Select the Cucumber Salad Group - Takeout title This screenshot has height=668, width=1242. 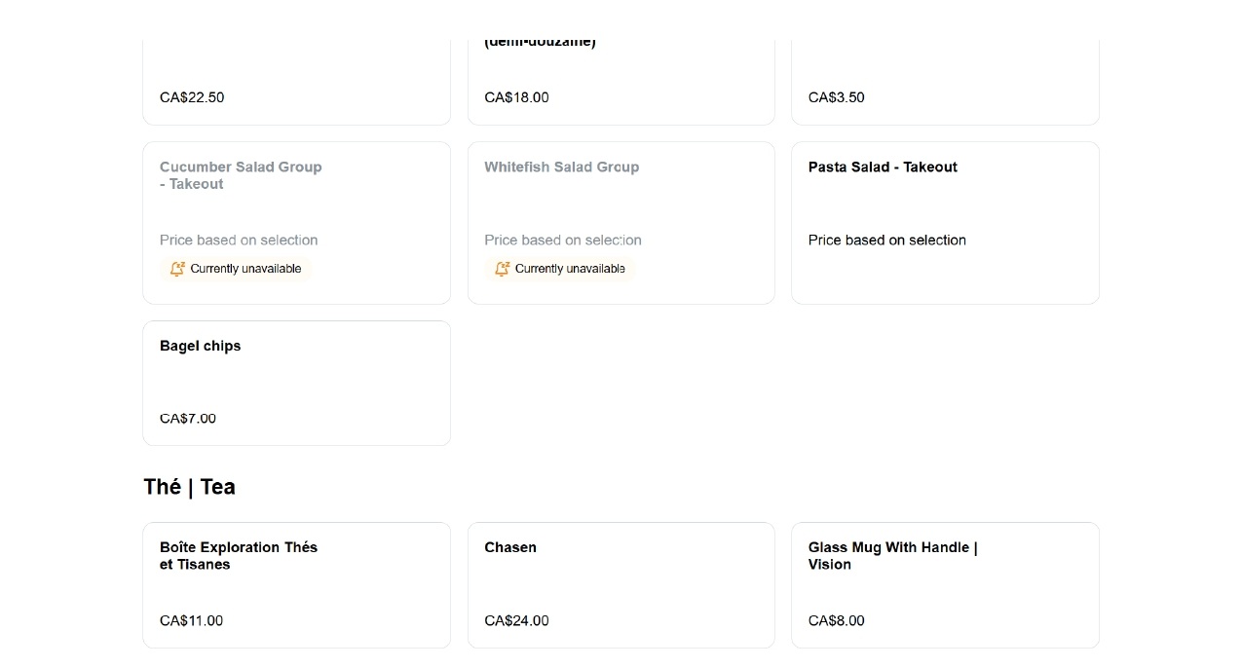point(241,175)
